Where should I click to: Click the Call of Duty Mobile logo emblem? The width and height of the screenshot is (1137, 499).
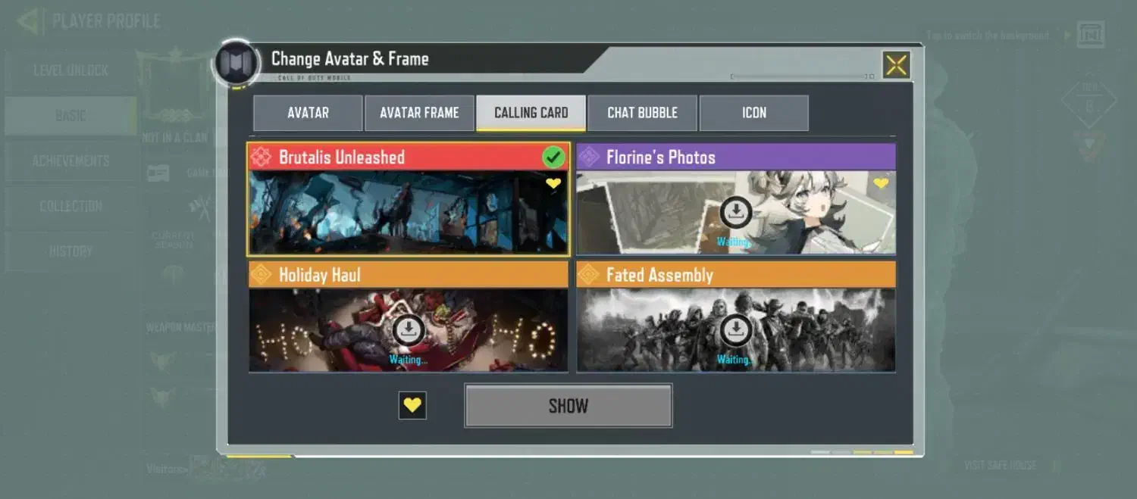[x=237, y=63]
